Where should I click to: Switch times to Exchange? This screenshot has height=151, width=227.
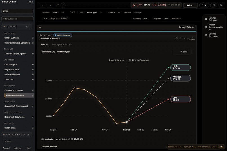pyautogui.click(x=137, y=13)
